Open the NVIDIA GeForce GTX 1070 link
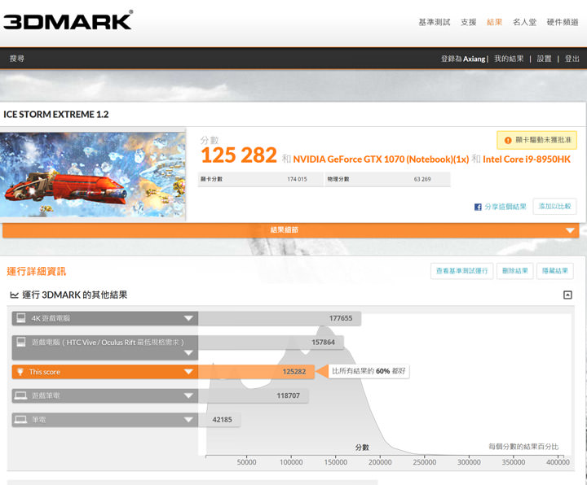The image size is (587, 485). 381,159
